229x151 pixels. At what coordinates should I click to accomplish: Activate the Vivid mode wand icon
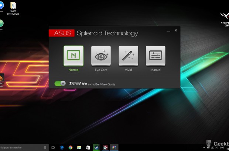point(128,56)
